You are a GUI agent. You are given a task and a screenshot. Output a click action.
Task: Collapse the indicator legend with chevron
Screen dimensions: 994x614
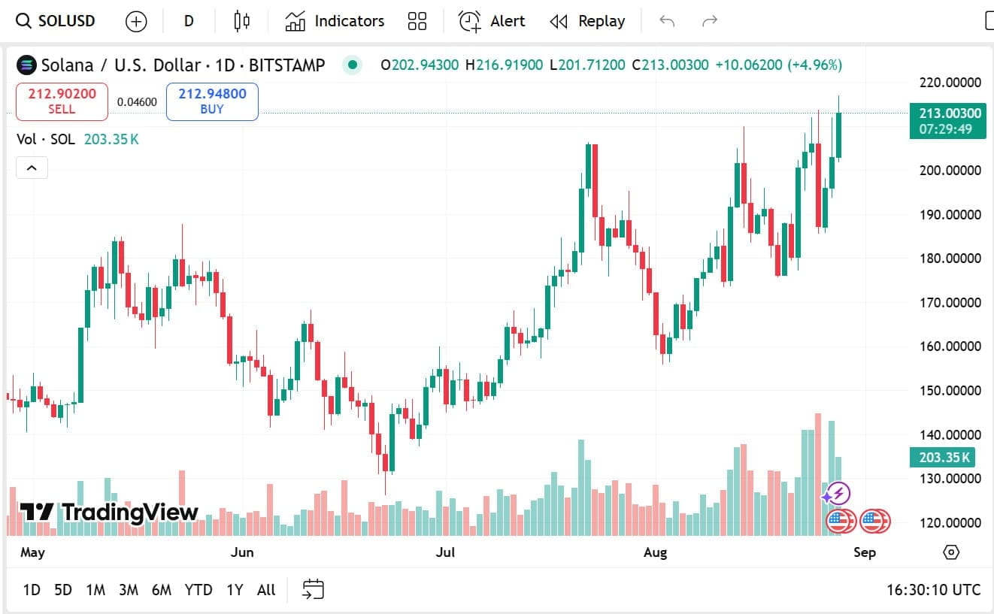(32, 168)
